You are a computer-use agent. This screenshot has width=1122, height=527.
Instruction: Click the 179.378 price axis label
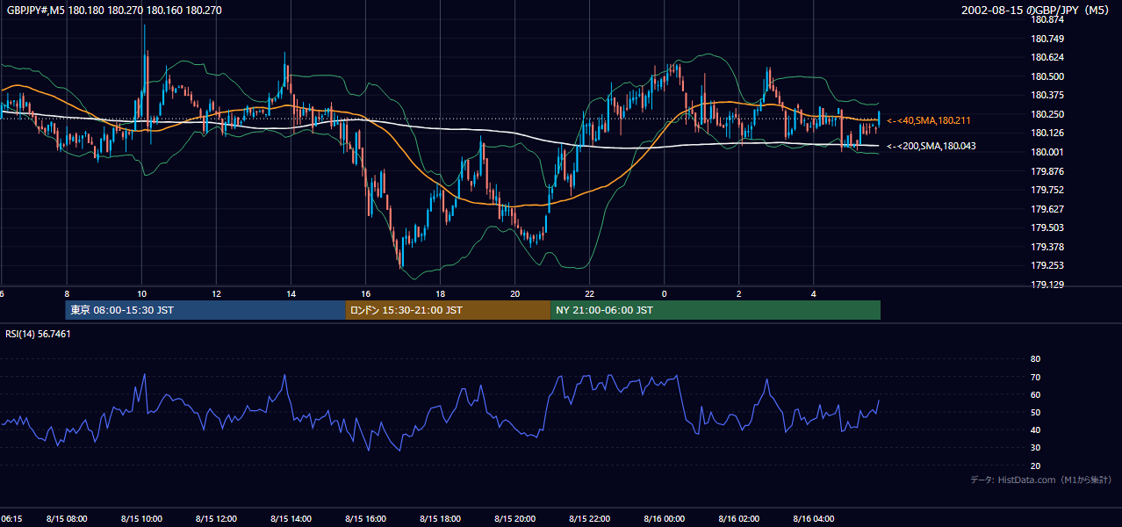pos(1048,247)
